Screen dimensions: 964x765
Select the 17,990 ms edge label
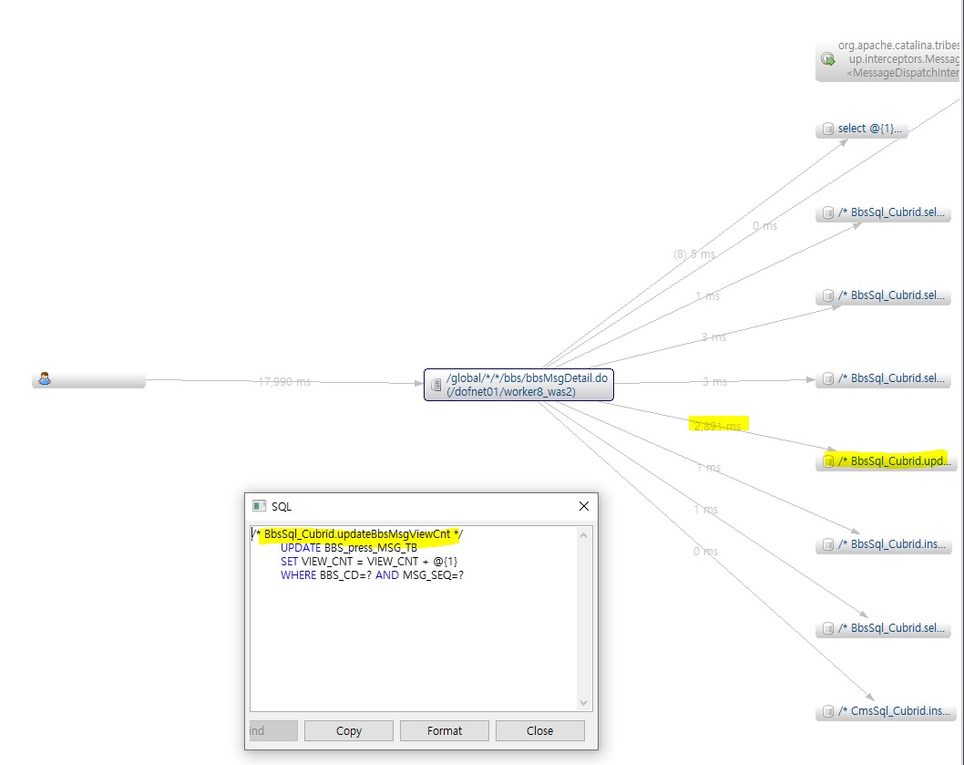tap(284, 382)
